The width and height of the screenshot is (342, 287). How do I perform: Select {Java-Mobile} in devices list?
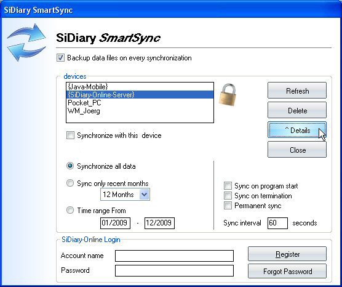click(140, 87)
